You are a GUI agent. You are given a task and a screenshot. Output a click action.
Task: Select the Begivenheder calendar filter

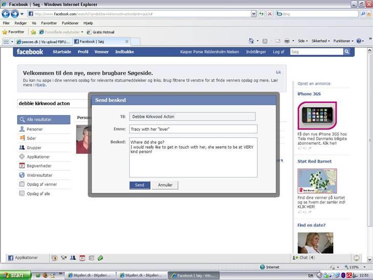tap(38, 166)
